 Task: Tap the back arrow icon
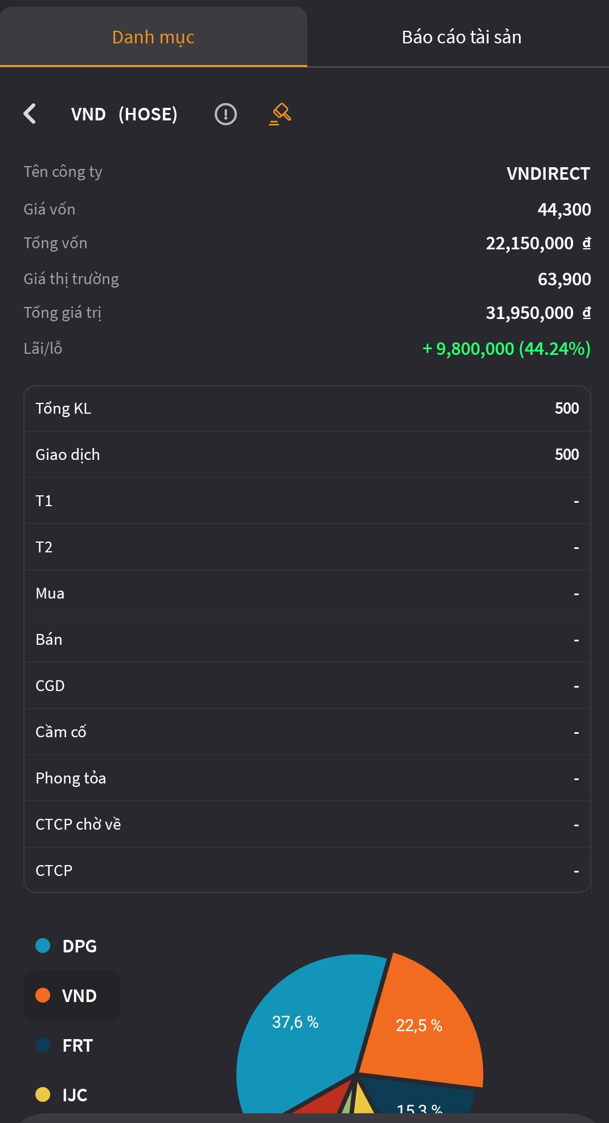click(30, 114)
